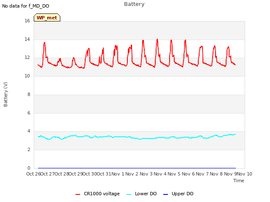Select the Battery chart title
This screenshot has width=270, height=202.
[x=134, y=4]
